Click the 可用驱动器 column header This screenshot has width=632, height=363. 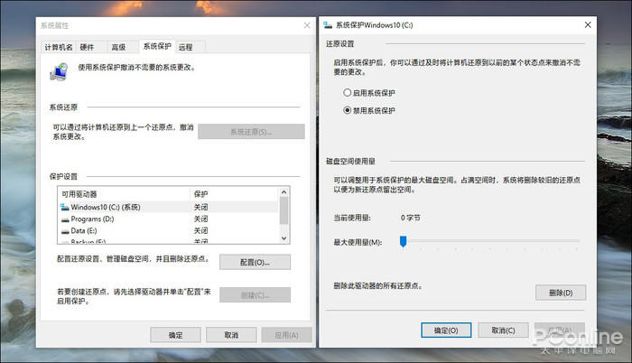[124, 194]
